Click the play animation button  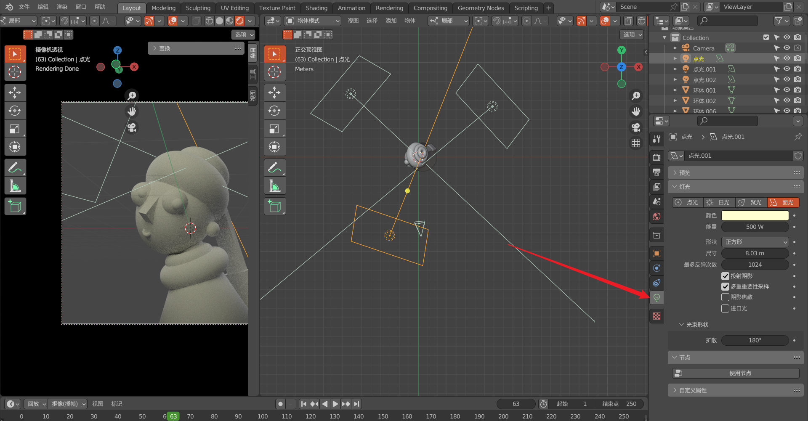(x=335, y=404)
